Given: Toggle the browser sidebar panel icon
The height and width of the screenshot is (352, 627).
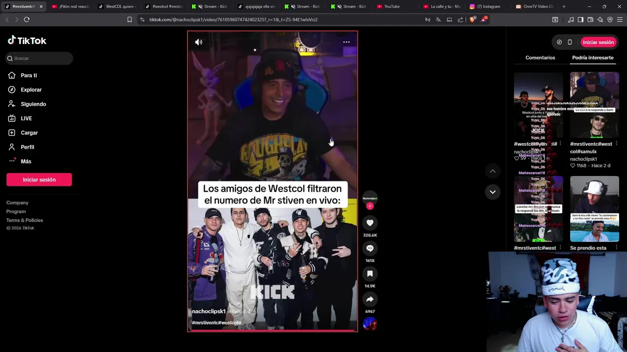Looking at the screenshot, I should [x=580, y=20].
